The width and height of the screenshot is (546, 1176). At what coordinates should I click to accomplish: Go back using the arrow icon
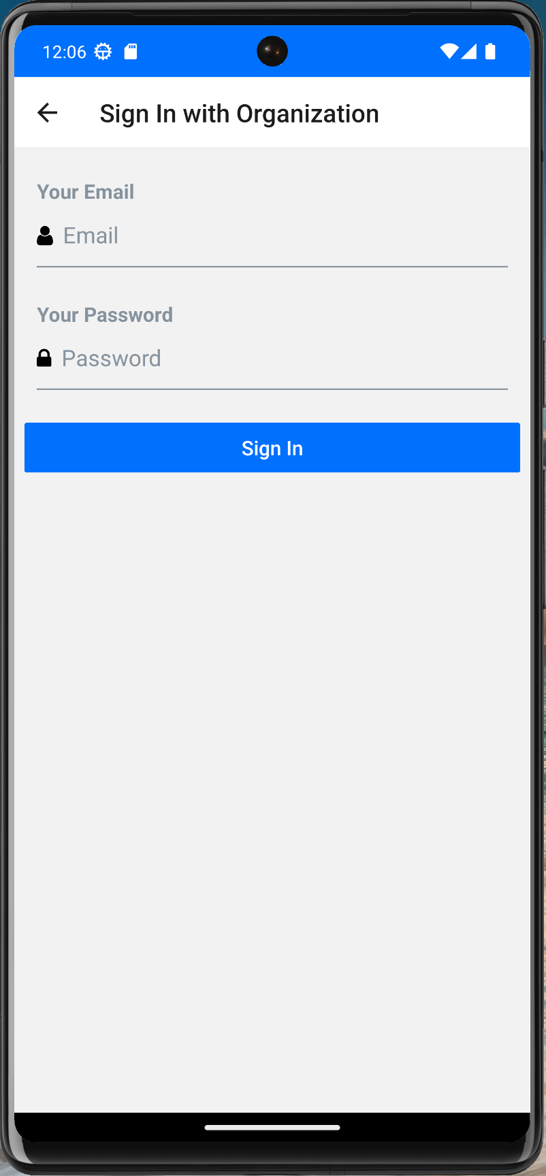click(x=47, y=113)
